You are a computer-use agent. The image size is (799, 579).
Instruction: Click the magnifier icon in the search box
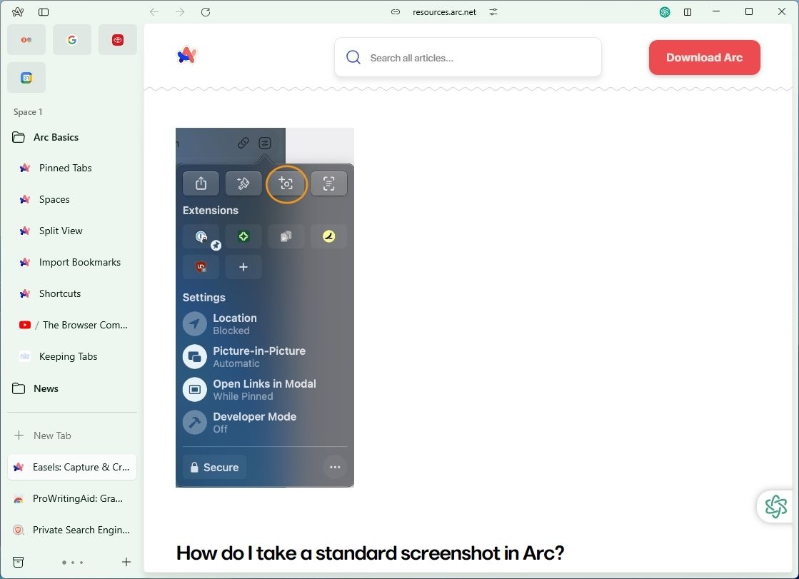[x=353, y=57]
